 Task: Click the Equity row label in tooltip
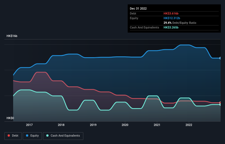click(134, 18)
